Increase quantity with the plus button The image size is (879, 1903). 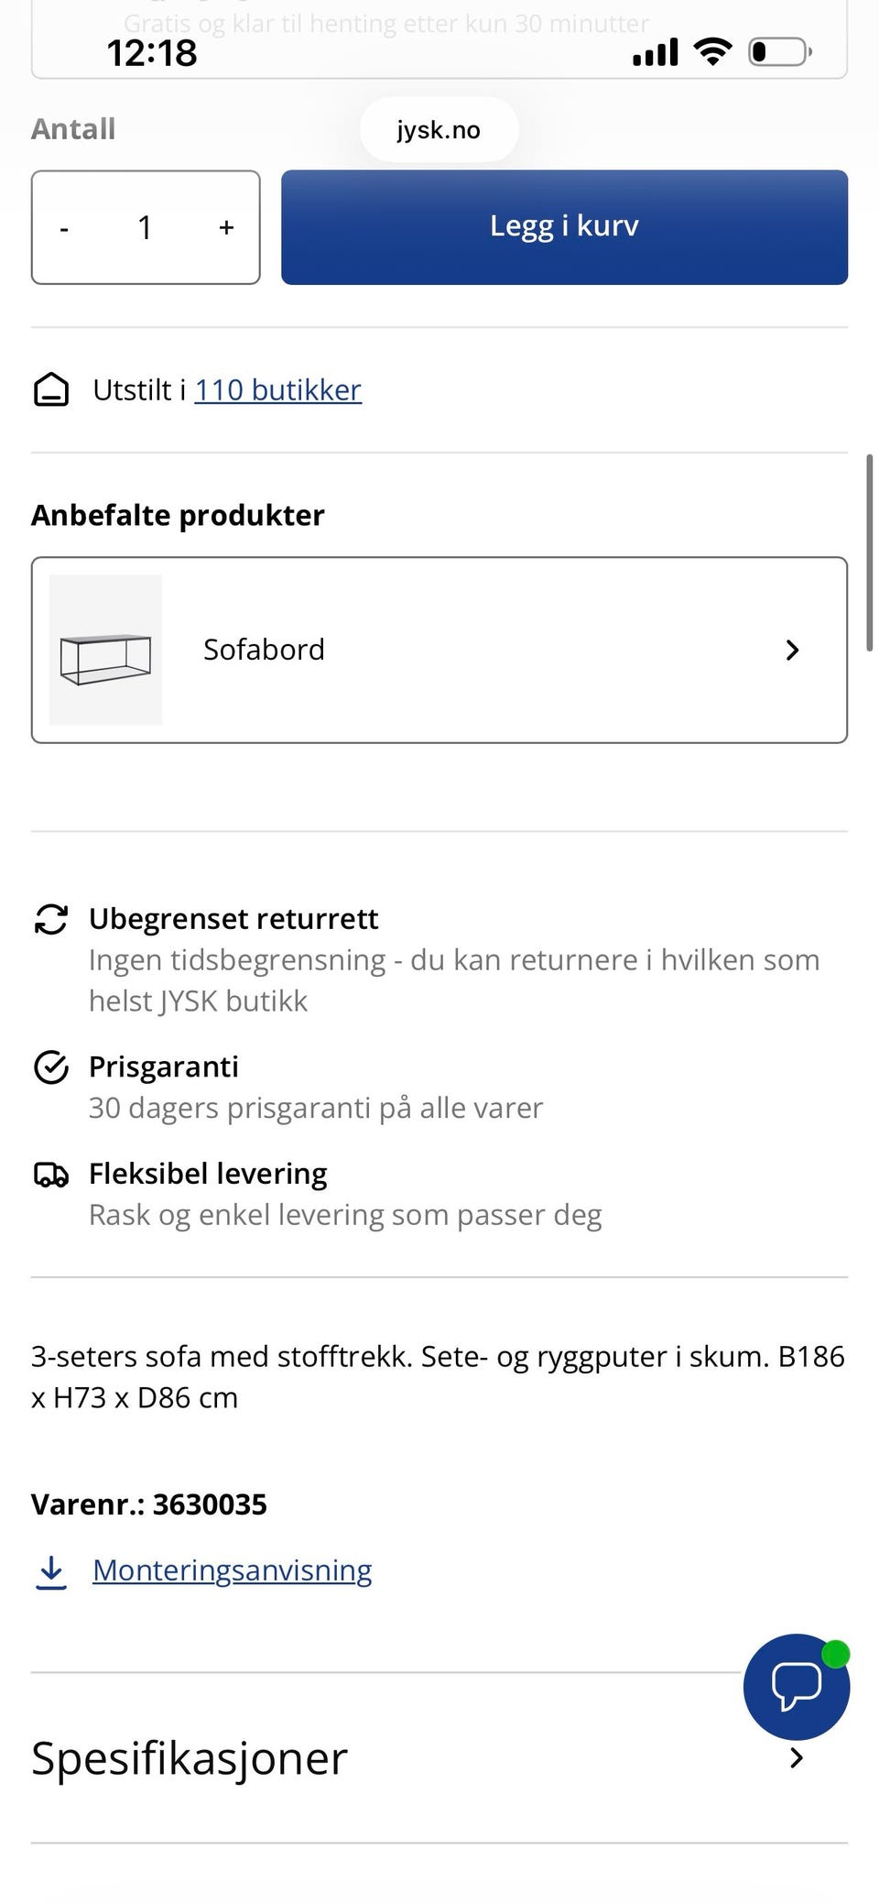tap(226, 227)
